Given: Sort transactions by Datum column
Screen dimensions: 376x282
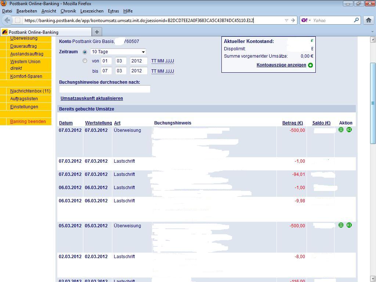Looking at the screenshot, I should click(66, 123).
